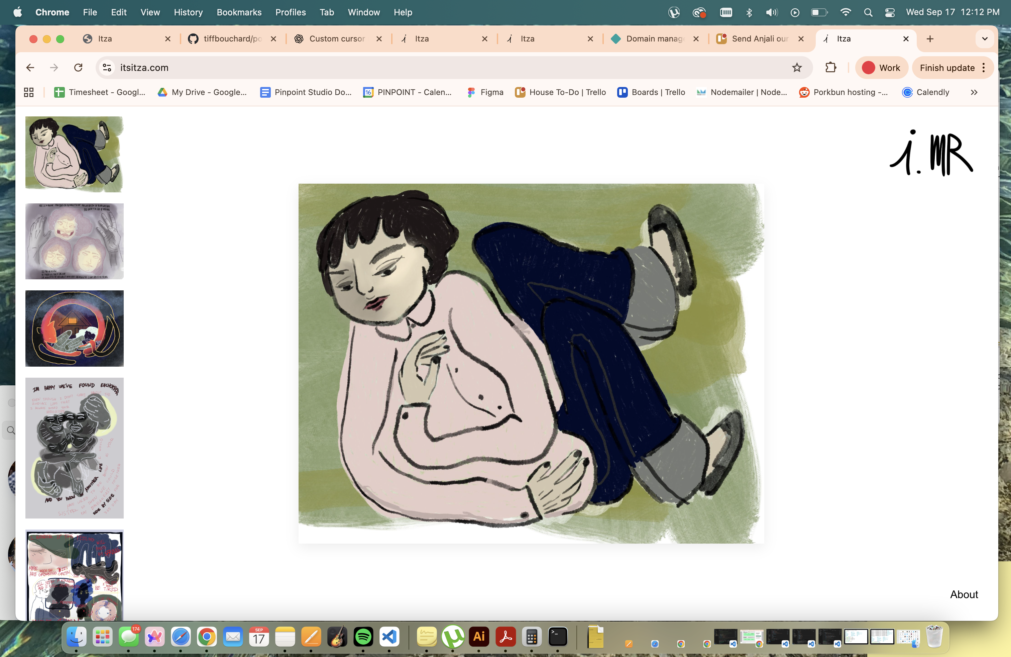The height and width of the screenshot is (657, 1011).
Task: Toggle Wi-Fi menu in menu bar
Action: coord(845,12)
